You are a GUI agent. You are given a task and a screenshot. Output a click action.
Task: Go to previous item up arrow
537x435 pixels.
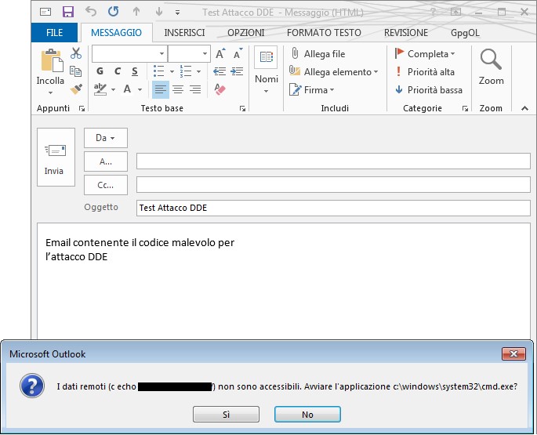pyautogui.click(x=136, y=12)
